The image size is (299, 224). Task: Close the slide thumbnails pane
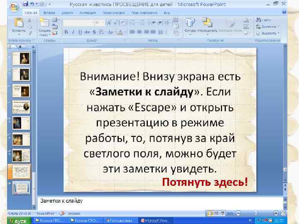(33, 46)
